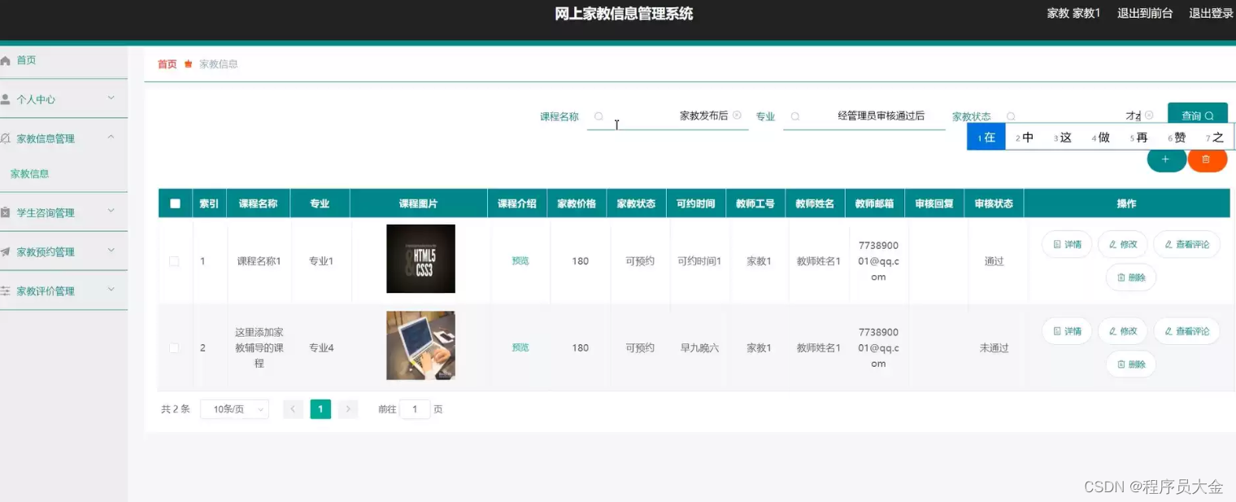Click the person icon beside 个人中心
Image resolution: width=1236 pixels, height=502 pixels.
click(x=8, y=98)
